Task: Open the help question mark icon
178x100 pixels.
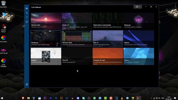Action: 27,17
